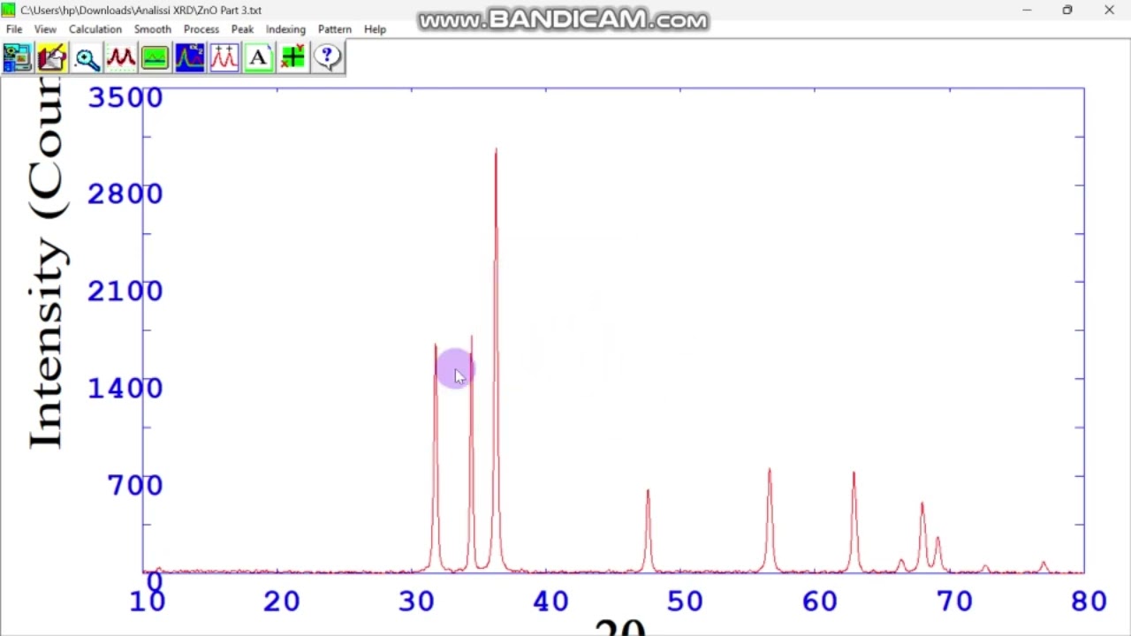The height and width of the screenshot is (636, 1131).
Task: Click the x-axis label 40
Action: pos(550,602)
